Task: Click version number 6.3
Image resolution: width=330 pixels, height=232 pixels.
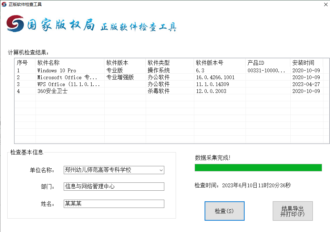Action: coord(200,71)
